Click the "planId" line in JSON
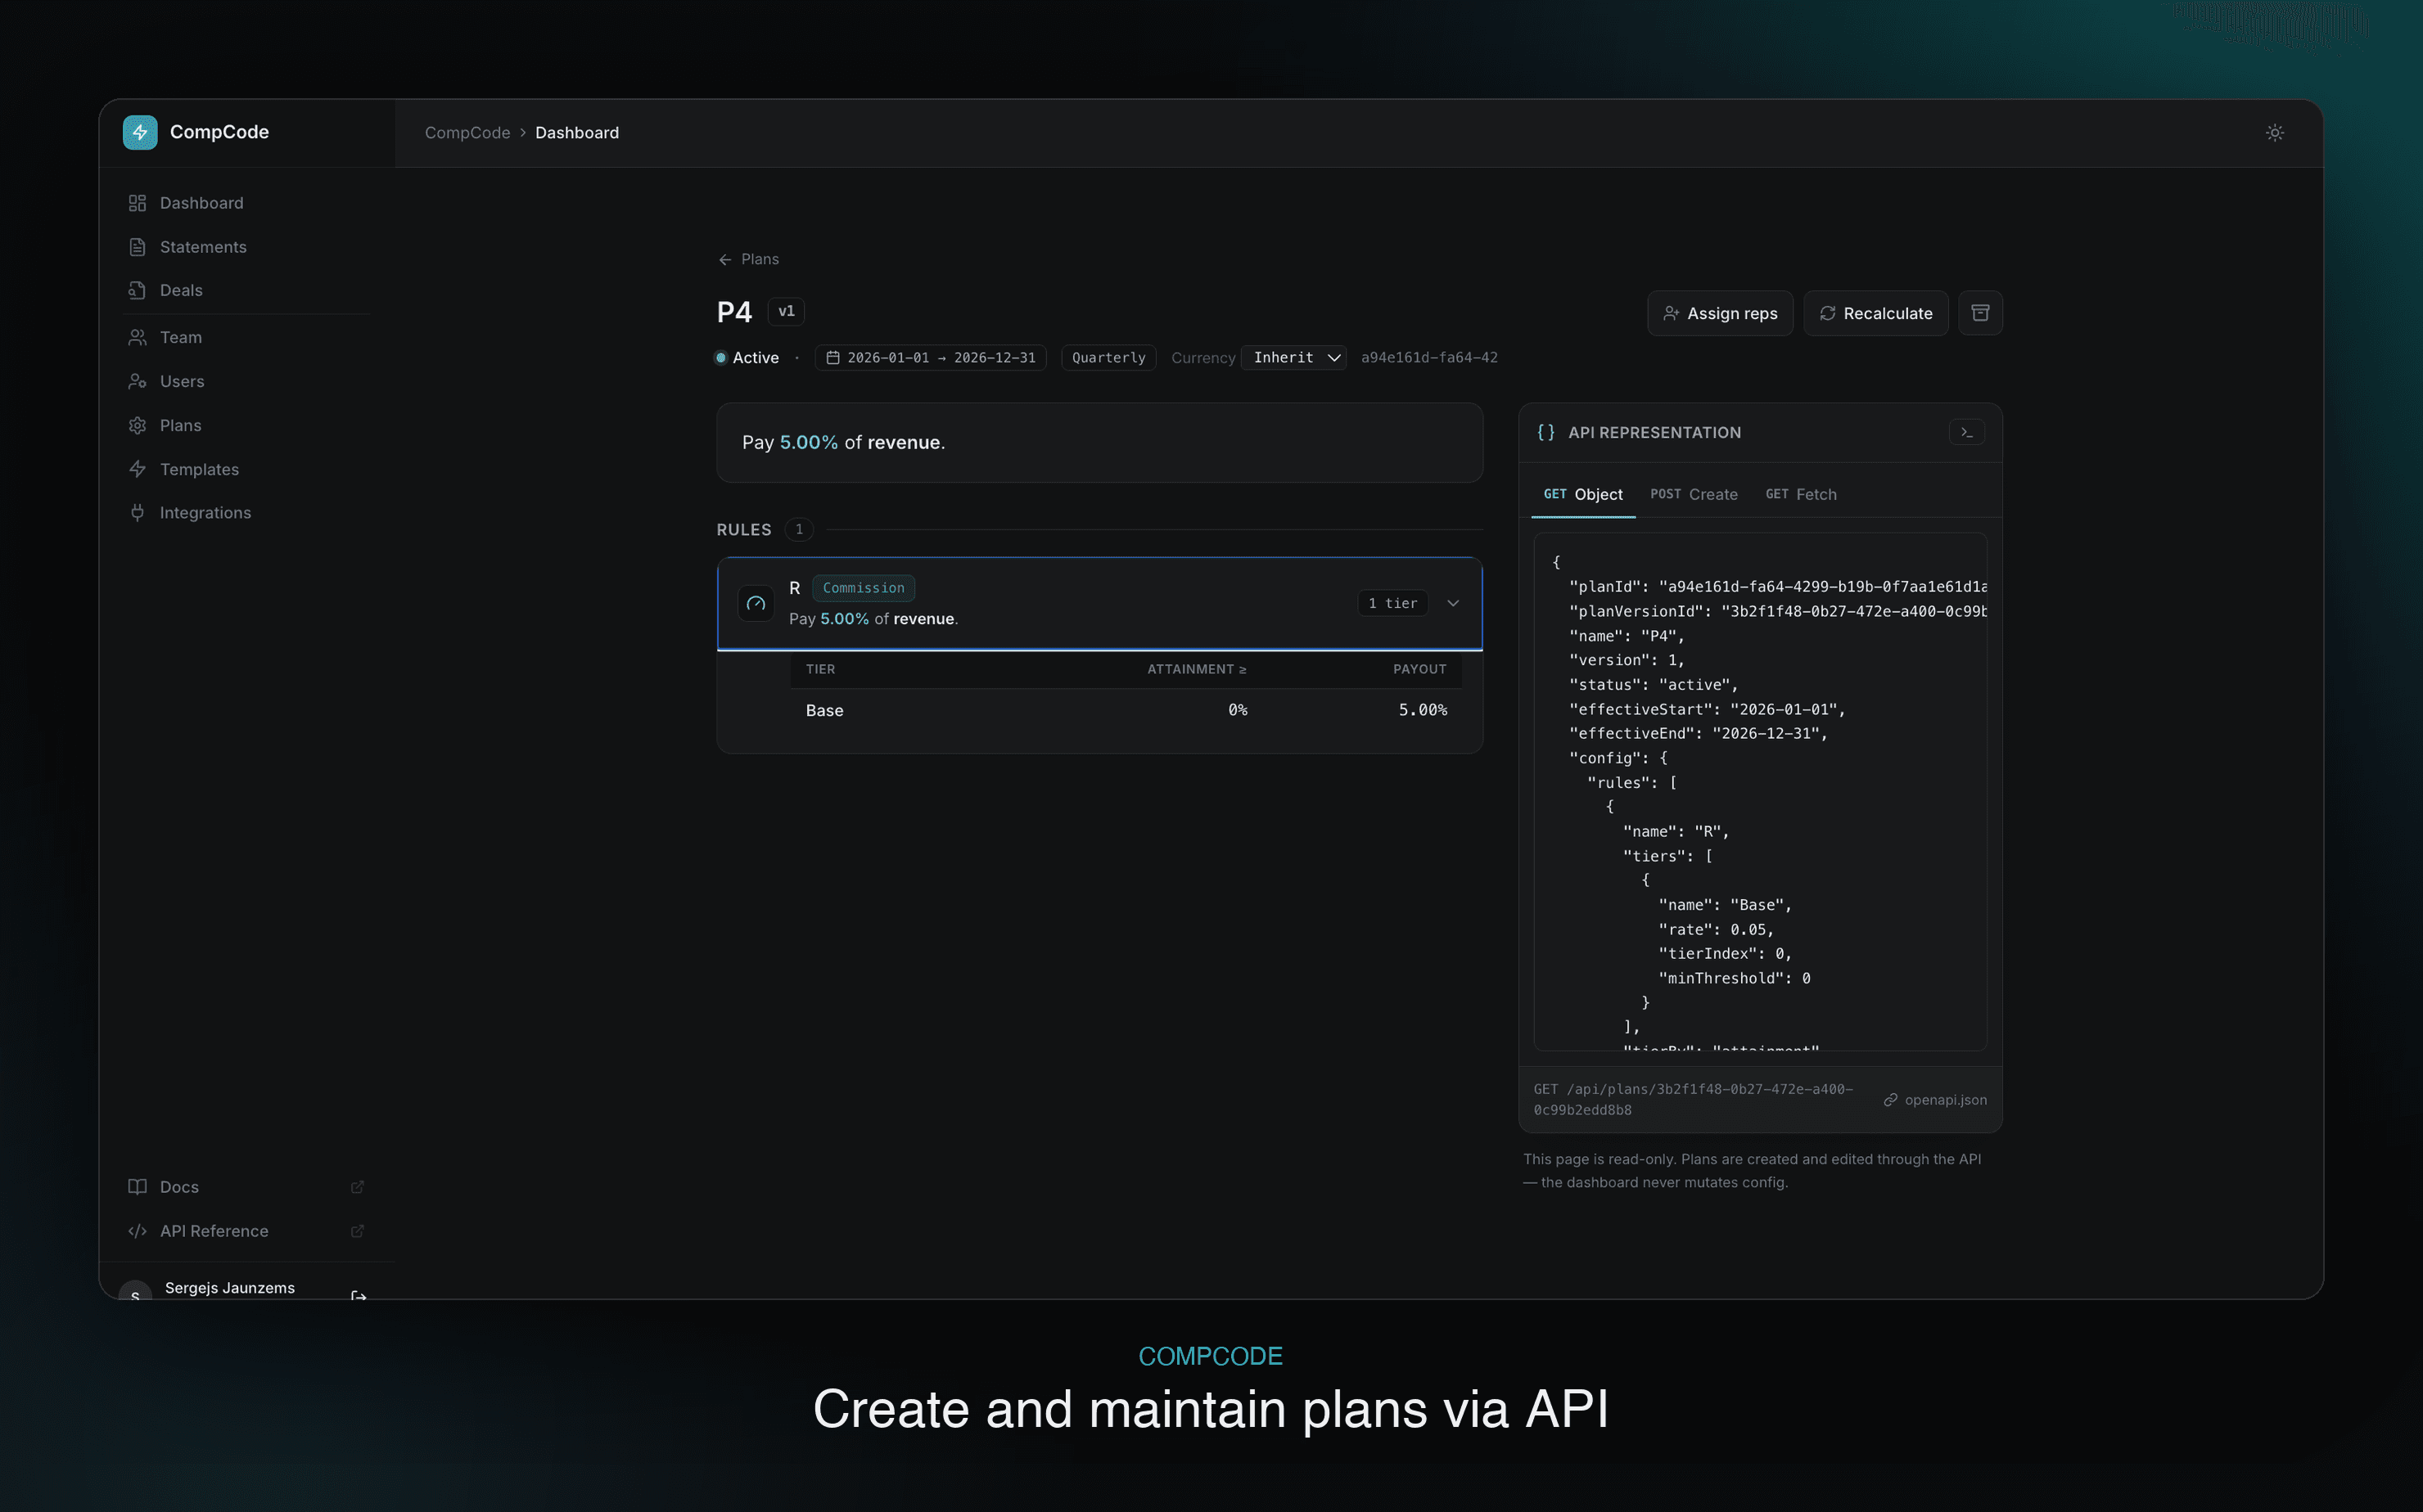2423x1512 pixels. (x=1777, y=587)
